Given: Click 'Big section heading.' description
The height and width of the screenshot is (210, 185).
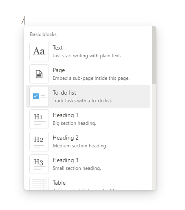Looking at the screenshot, I should pyautogui.click(x=75, y=123).
